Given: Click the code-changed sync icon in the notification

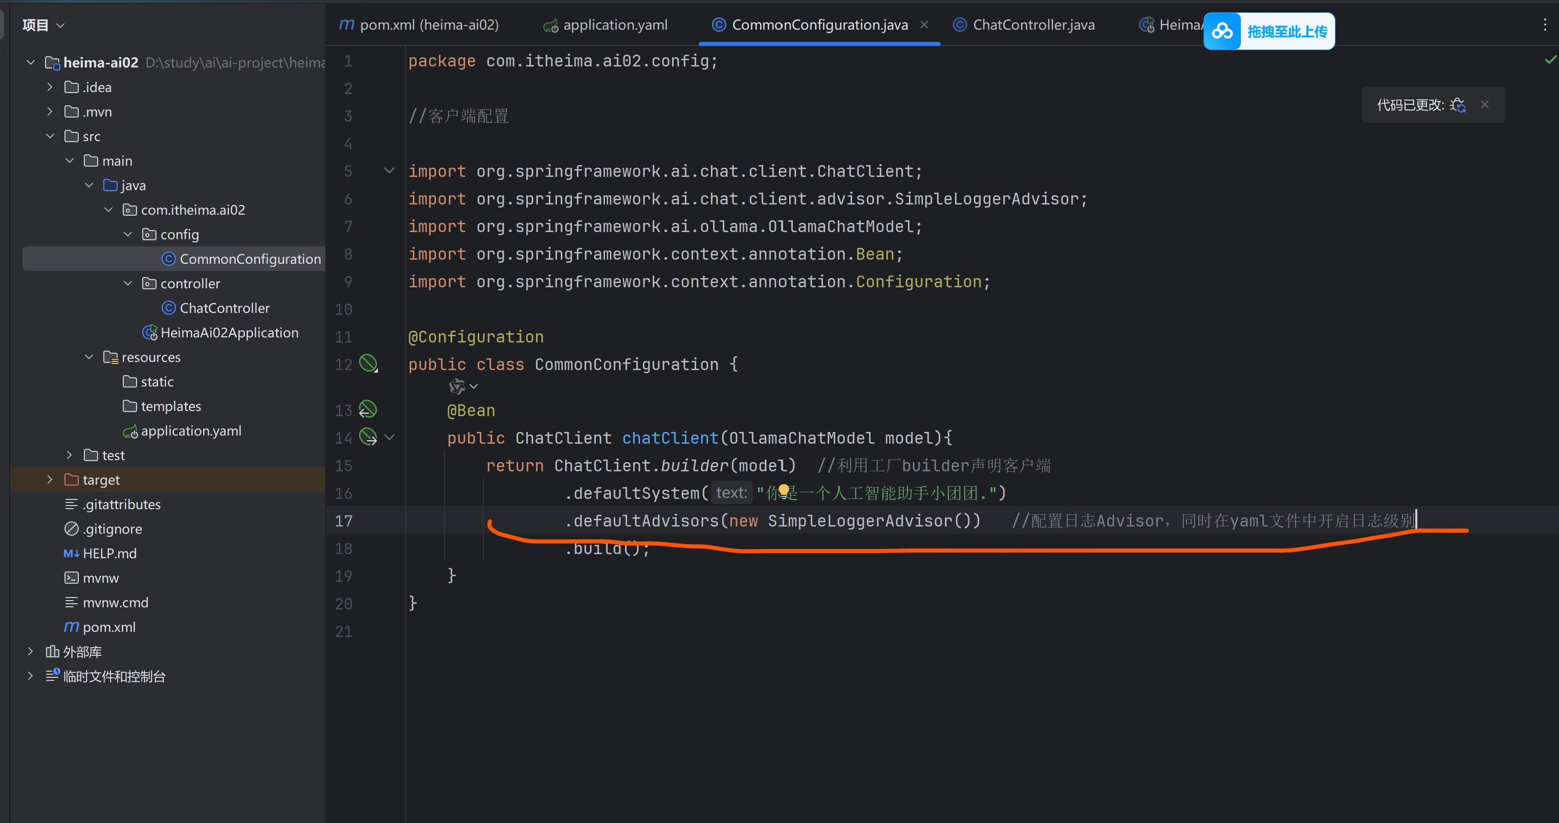Looking at the screenshot, I should (1458, 105).
